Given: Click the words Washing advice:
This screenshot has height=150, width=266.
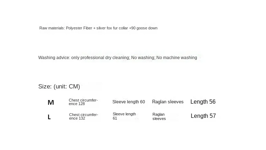Looking at the screenshot, I should (x=54, y=58).
